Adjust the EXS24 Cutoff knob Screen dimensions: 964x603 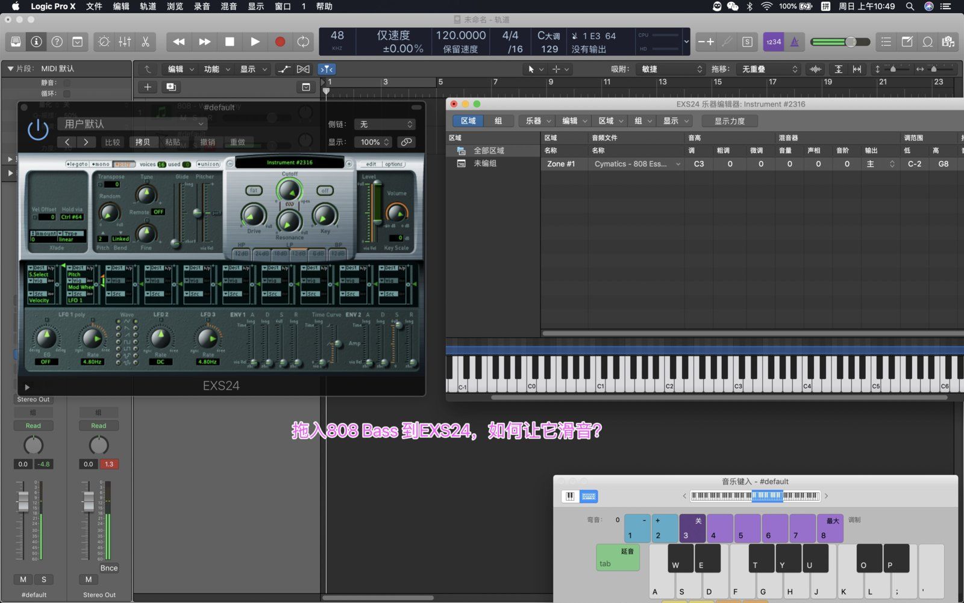(x=290, y=190)
